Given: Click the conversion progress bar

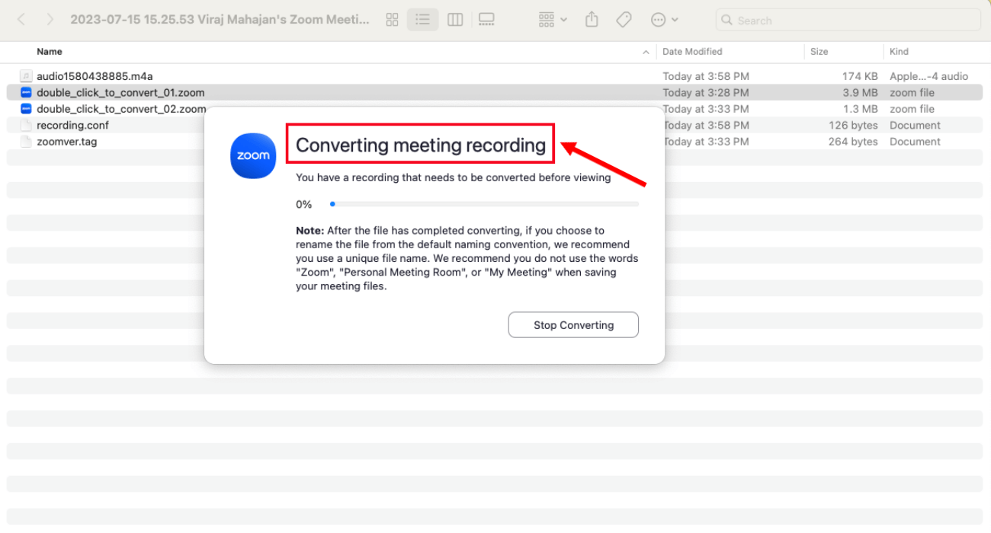Looking at the screenshot, I should tap(484, 204).
